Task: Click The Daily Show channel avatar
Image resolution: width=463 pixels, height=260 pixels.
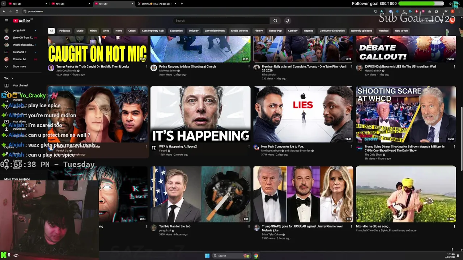Action: (359, 148)
